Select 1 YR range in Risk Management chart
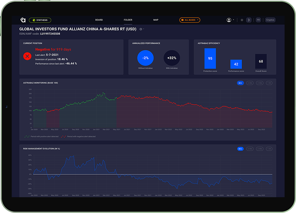This screenshot has width=296, height=213. pos(269,149)
